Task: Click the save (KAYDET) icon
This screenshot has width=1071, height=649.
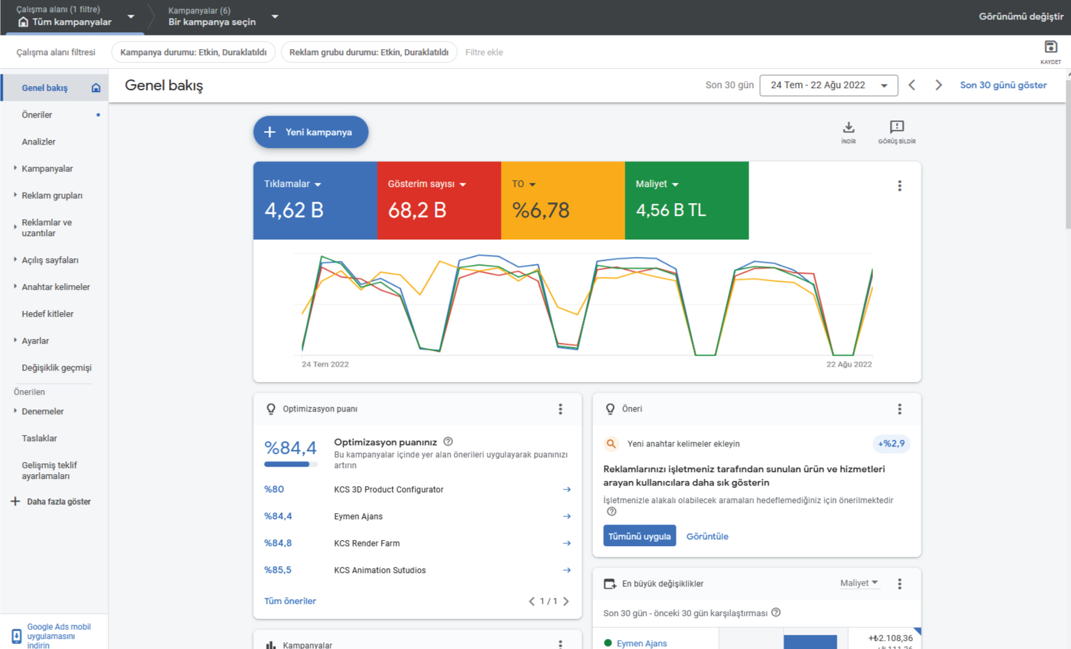Action: [1050, 47]
